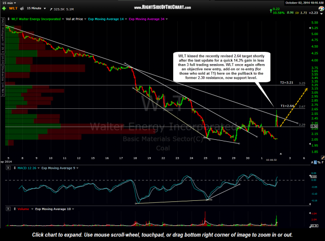Click the 'Click chart to expand' caption
Screen dimensions: 325x241
[162, 235]
